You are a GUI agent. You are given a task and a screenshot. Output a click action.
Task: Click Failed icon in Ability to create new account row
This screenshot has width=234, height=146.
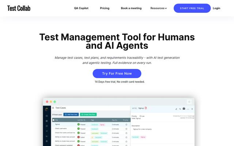79,137
